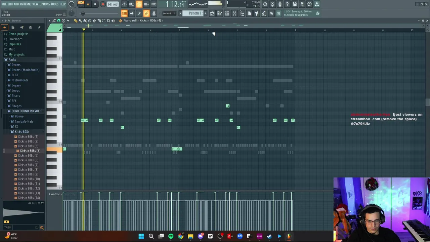Collapse the SONICSOUND..RO VOL 1 folder
Screen dimensions: 430x242
(x=26, y=111)
